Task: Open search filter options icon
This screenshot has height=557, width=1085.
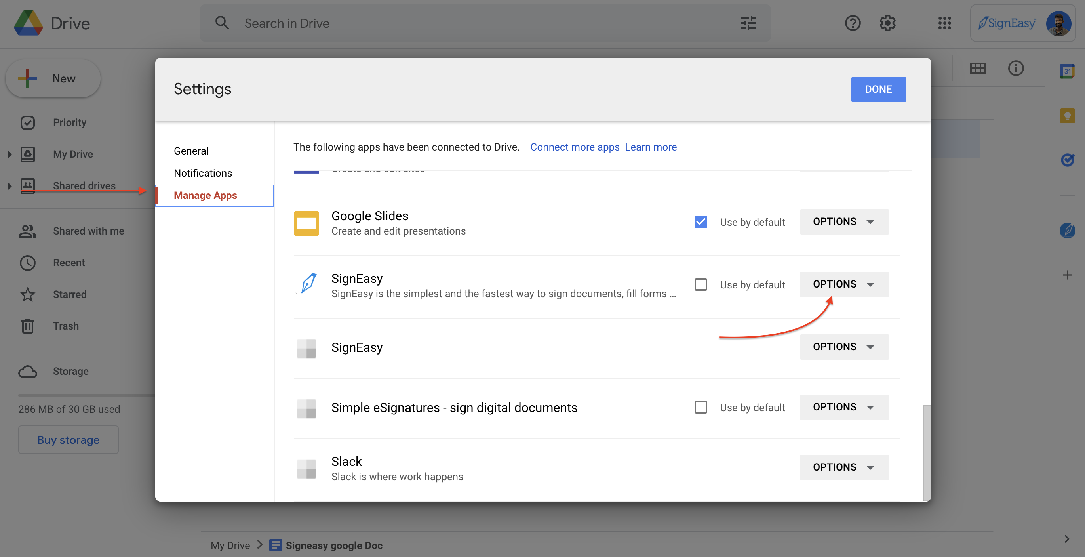Action: [748, 23]
